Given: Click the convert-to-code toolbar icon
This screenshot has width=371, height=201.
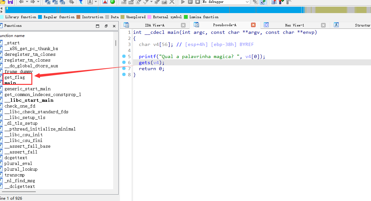Looking at the screenshot, I should pyautogui.click(x=124, y=2).
